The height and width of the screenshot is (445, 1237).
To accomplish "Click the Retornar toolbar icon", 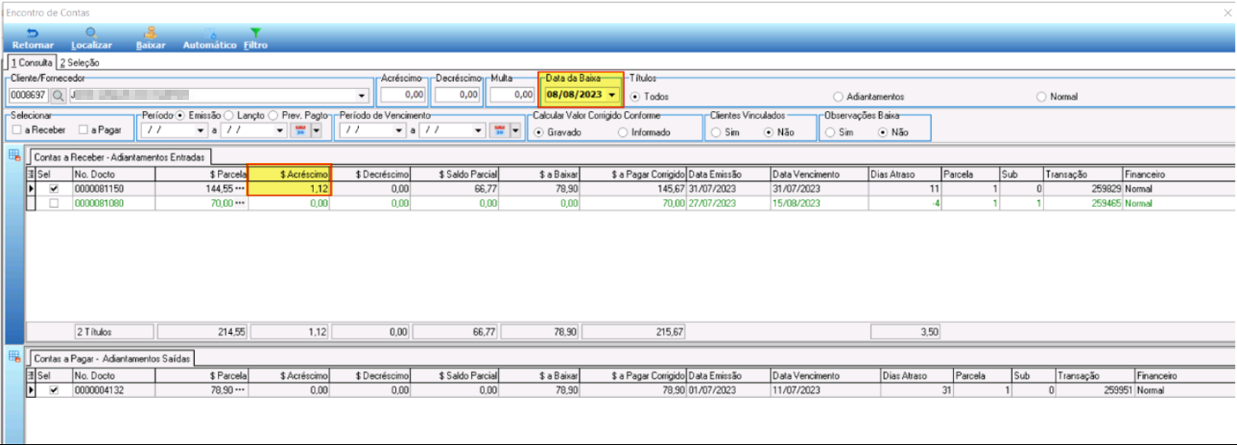I will [32, 38].
